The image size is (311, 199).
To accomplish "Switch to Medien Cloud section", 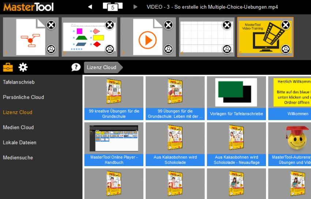I will coord(18,127).
